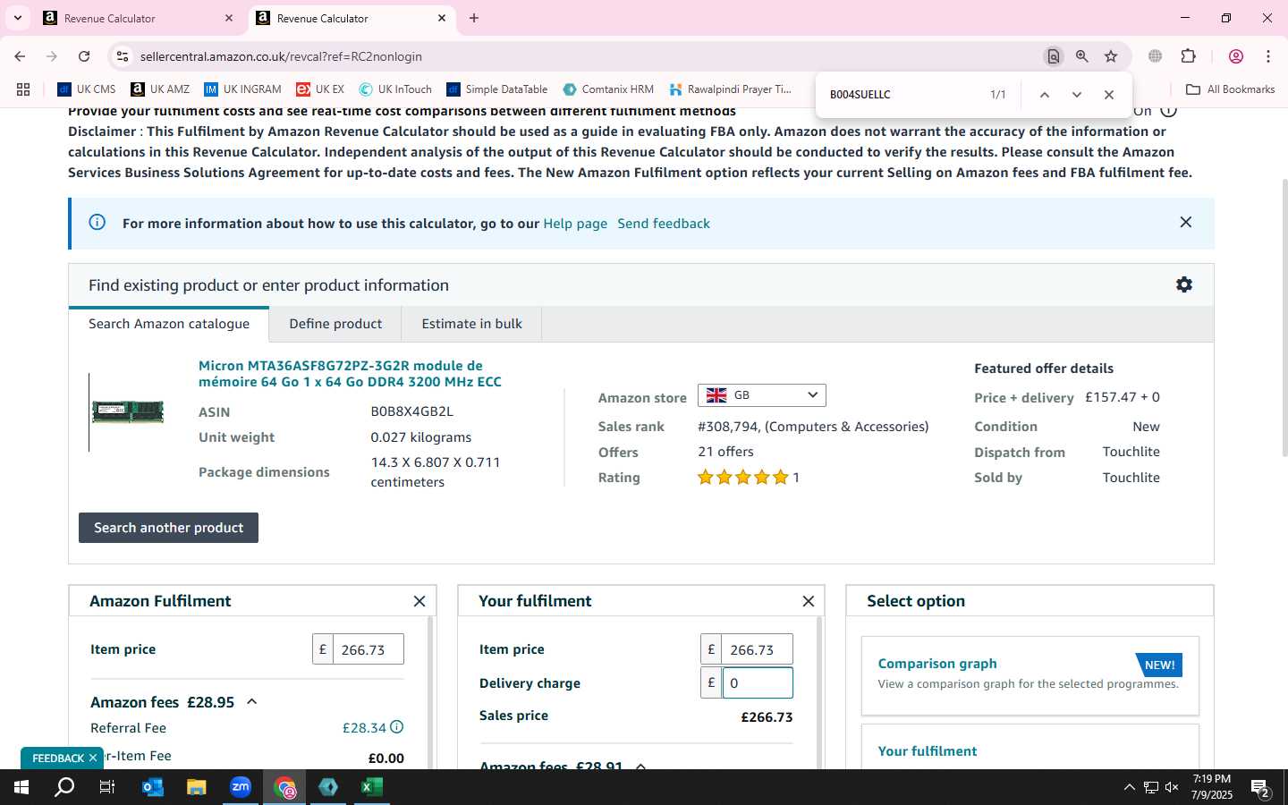The image size is (1288, 805).
Task: Collapse the Amazon fees £28.91 section
Action: click(640, 767)
